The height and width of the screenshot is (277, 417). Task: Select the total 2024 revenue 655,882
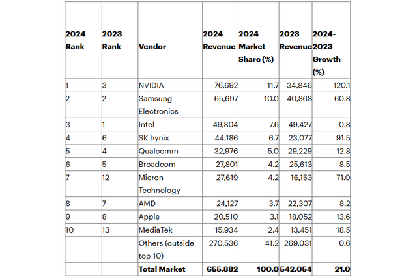coord(216,269)
